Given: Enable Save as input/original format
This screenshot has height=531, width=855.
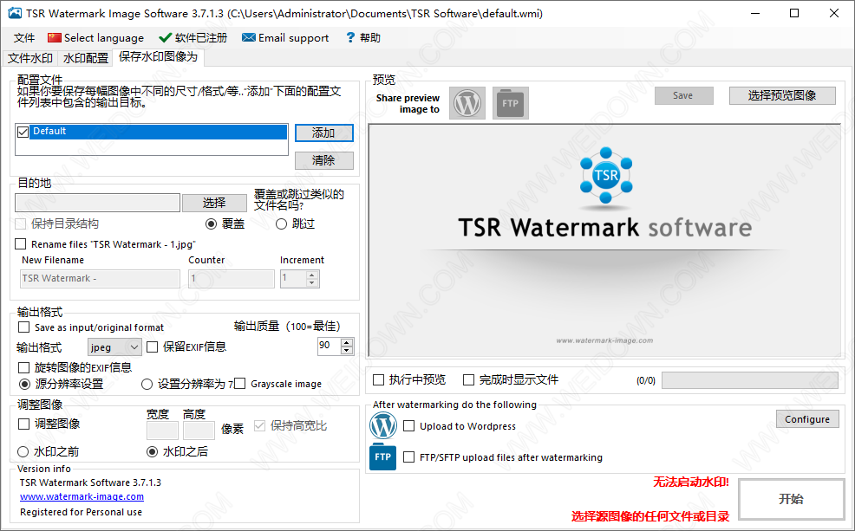Looking at the screenshot, I should [x=24, y=327].
